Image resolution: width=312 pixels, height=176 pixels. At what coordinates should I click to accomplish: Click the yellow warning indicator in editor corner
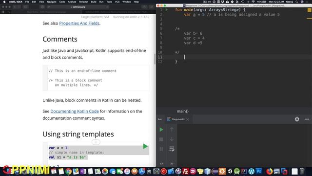(309, 10)
